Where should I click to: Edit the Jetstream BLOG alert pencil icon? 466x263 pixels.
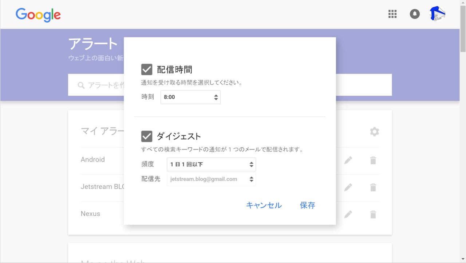pos(348,187)
